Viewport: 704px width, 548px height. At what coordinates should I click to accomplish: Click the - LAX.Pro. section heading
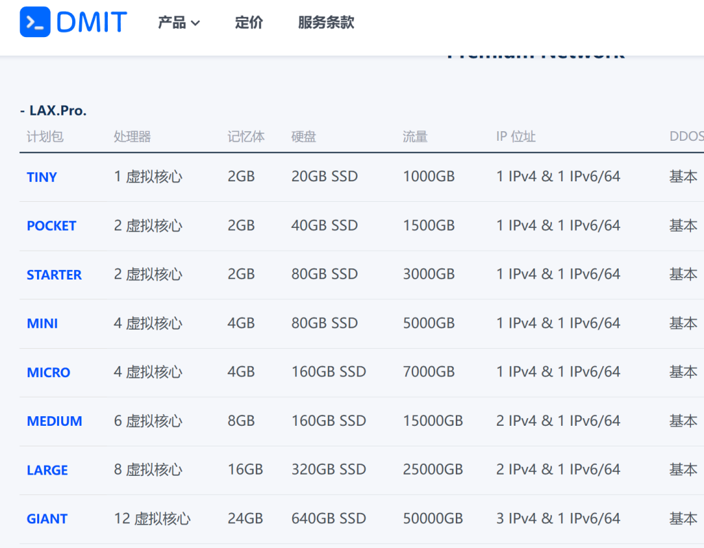54,111
